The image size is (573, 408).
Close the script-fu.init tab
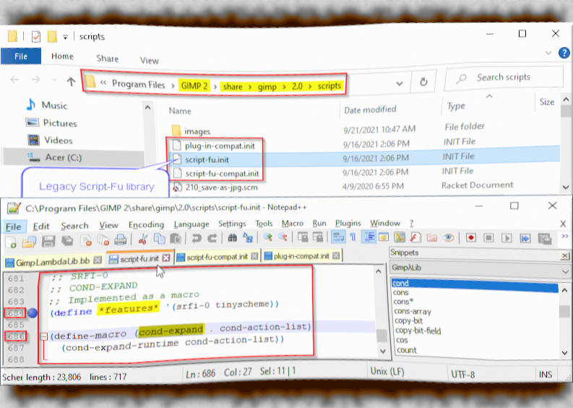coord(166,258)
